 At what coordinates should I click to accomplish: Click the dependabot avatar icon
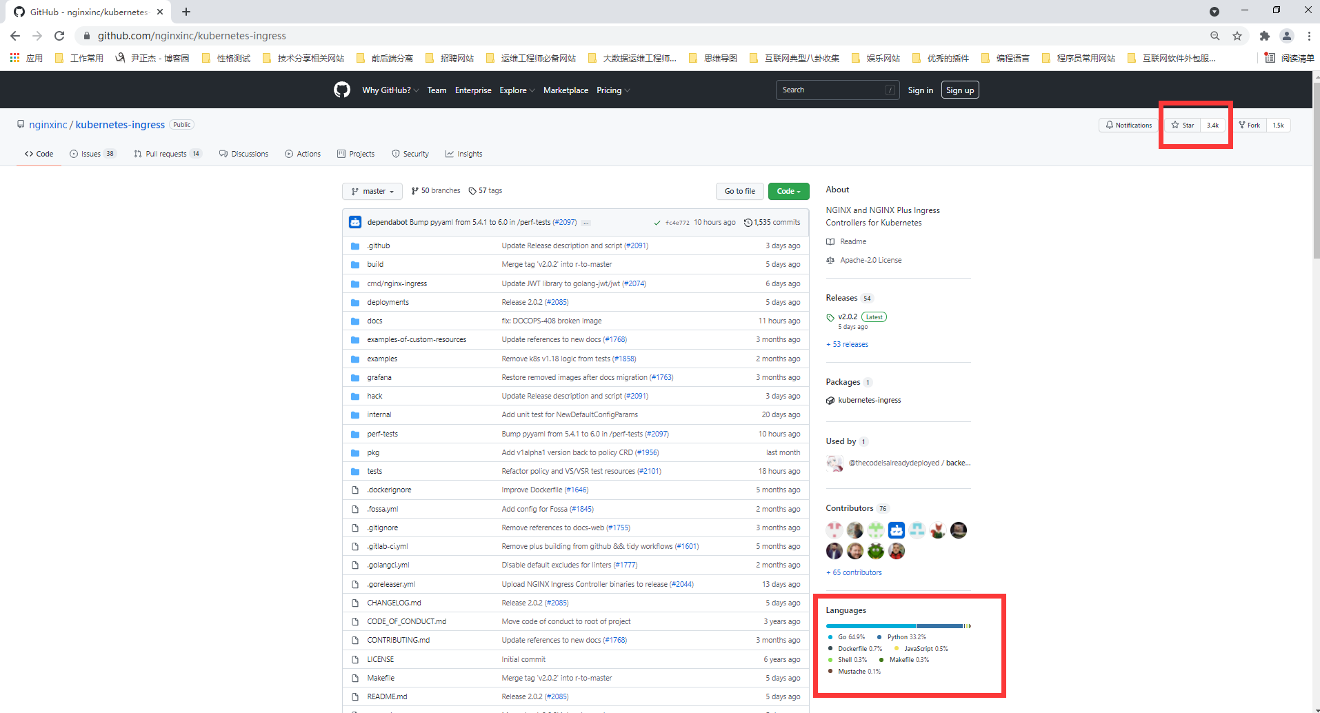point(355,222)
